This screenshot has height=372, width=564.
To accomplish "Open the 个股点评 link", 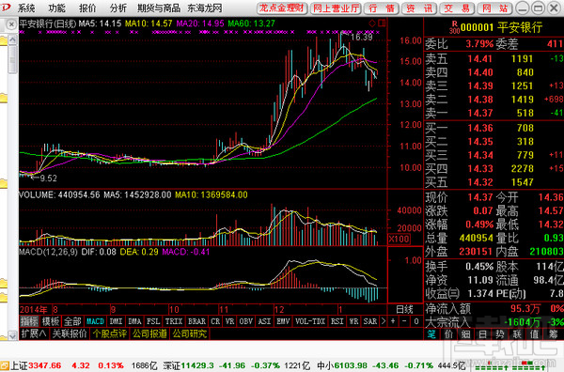I will click(x=110, y=333).
